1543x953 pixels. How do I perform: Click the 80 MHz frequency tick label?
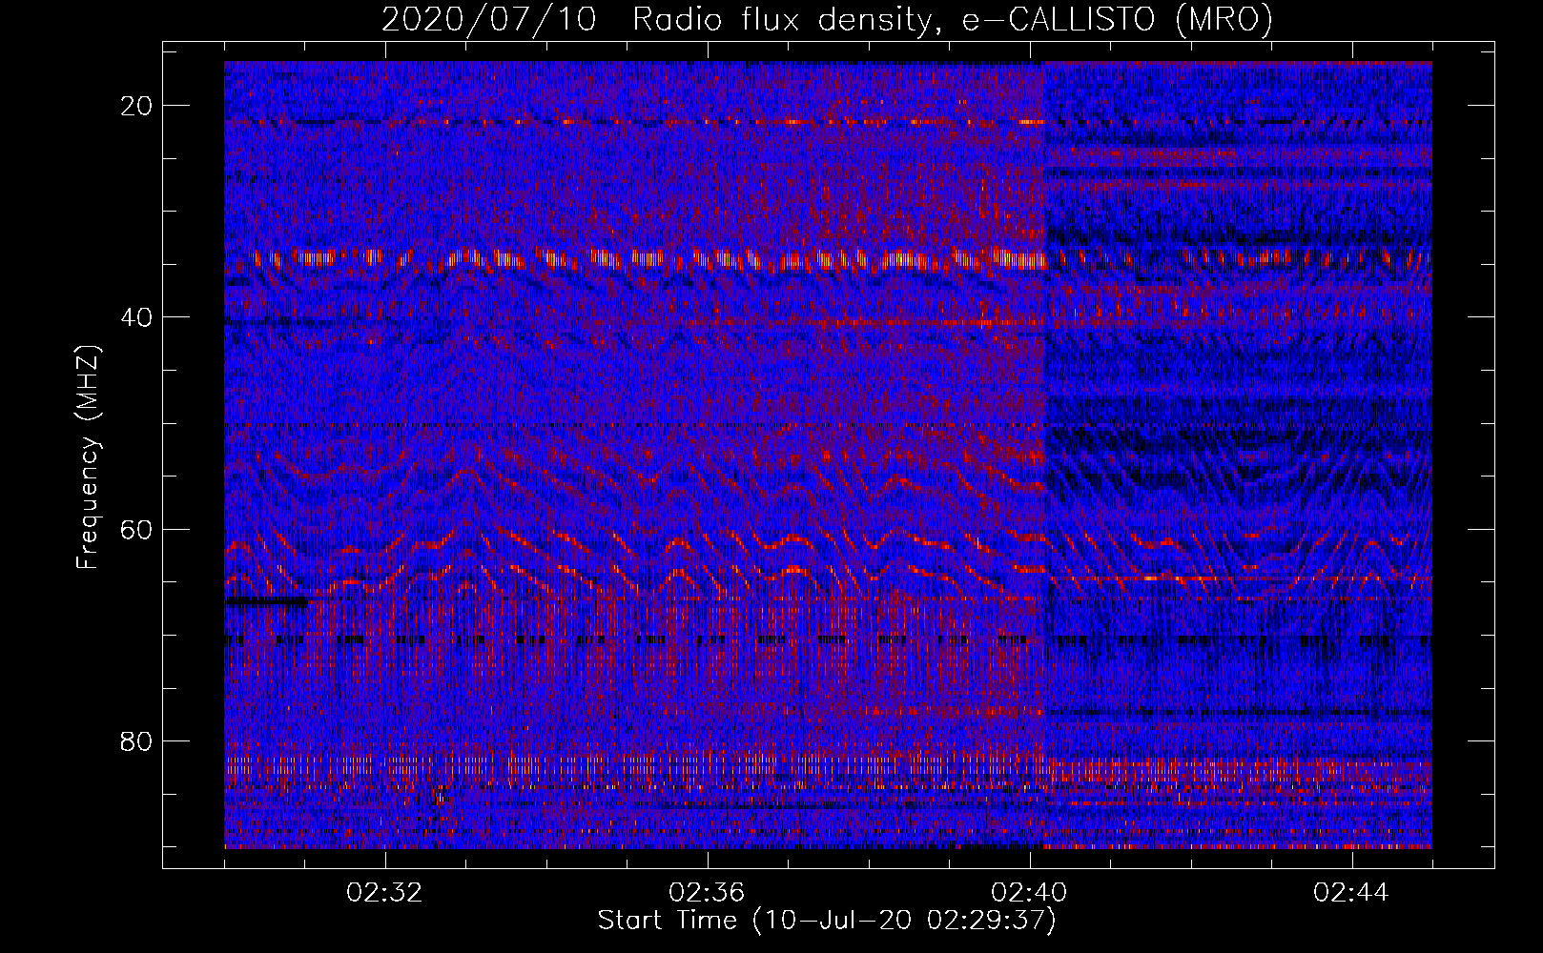137,740
